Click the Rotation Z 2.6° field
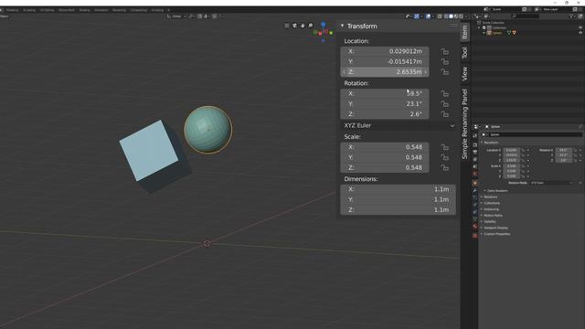The width and height of the screenshot is (585, 329). click(385, 114)
